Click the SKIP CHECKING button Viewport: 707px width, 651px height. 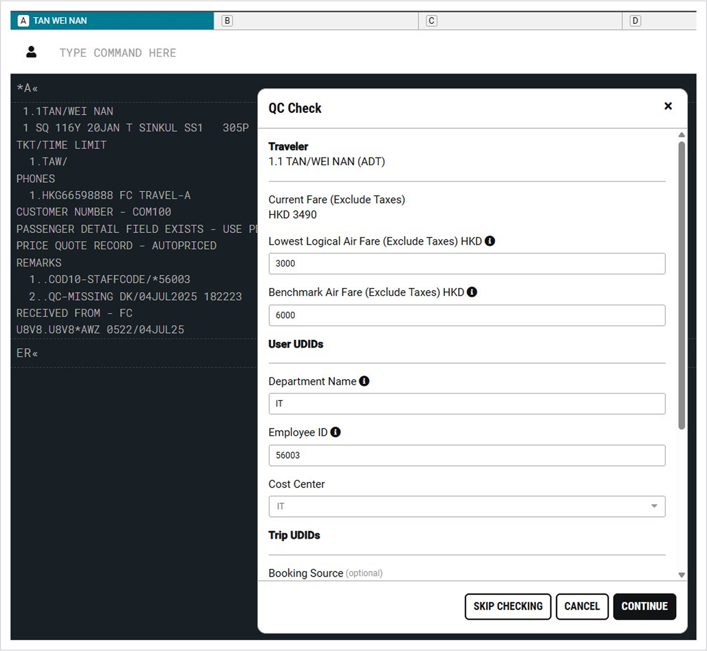[508, 606]
